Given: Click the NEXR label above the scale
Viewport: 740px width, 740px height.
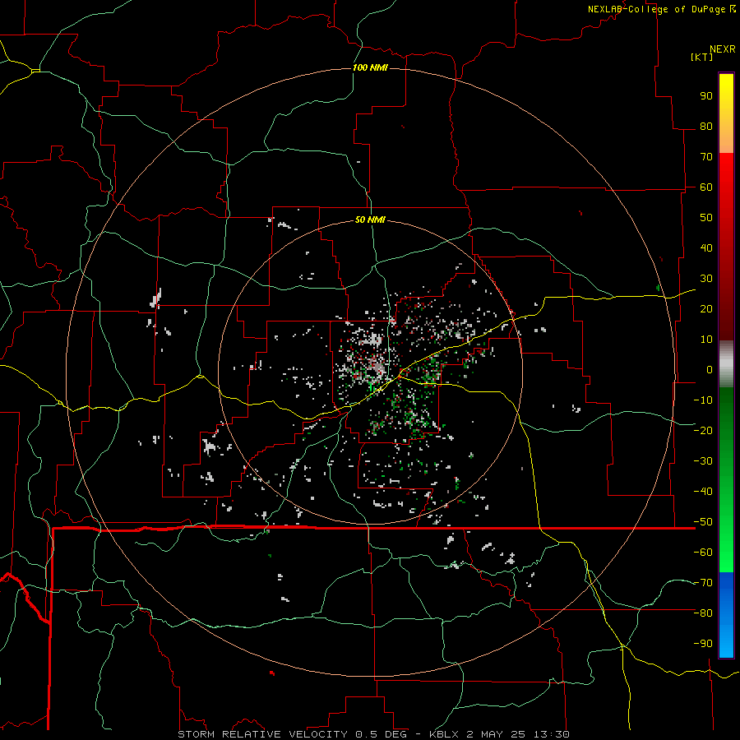Looking at the screenshot, I should [722, 49].
